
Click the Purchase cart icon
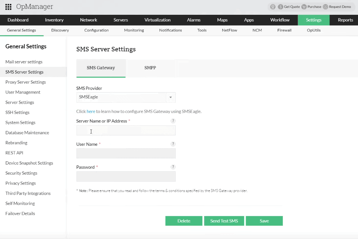coord(304,7)
